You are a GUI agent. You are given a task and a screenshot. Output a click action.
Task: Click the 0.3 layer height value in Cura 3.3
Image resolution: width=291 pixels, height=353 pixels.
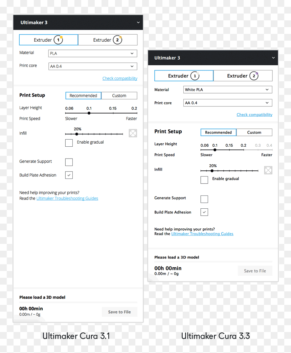click(258, 145)
